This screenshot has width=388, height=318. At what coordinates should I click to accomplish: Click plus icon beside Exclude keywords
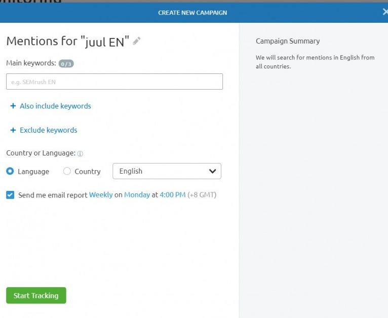[x=13, y=130]
